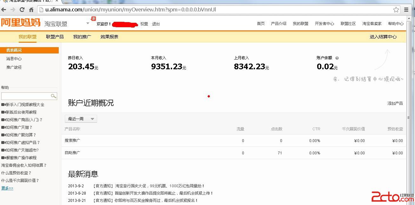This screenshot has width=415, height=205.
Task: Bookmark this page with the star icon
Action: pos(396,10)
